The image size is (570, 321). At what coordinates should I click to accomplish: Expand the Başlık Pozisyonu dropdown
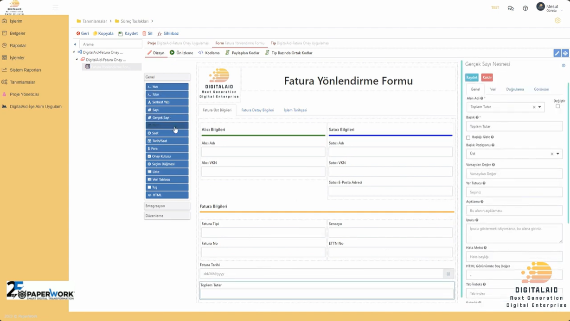tap(557, 154)
